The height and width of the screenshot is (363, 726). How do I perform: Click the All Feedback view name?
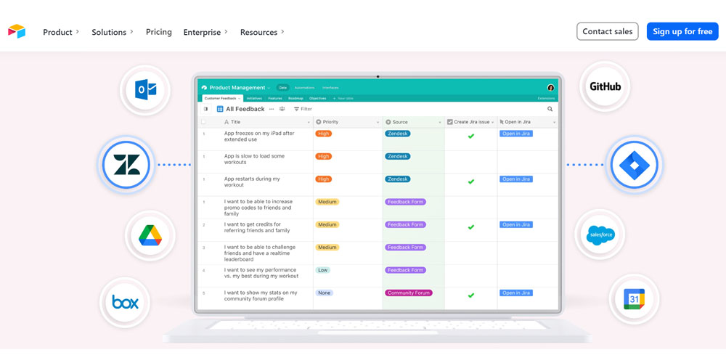(245, 109)
